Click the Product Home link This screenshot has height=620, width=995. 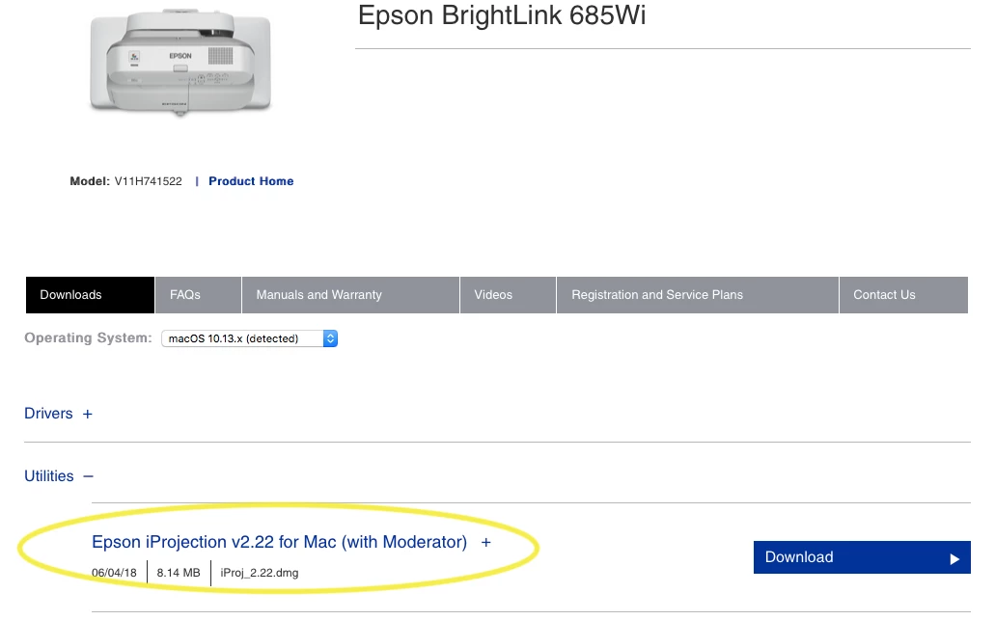[x=251, y=181]
